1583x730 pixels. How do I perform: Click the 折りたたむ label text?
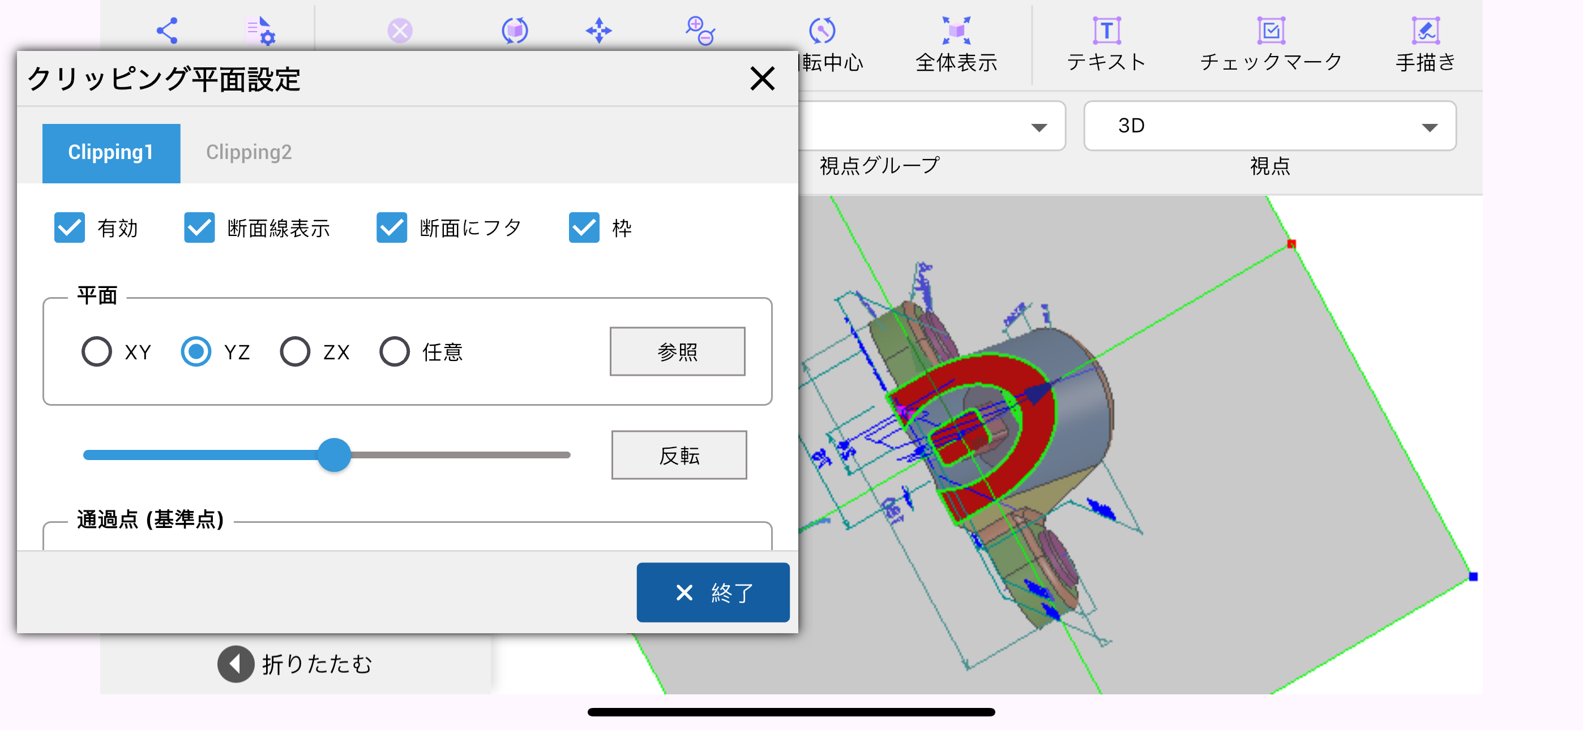tap(317, 665)
